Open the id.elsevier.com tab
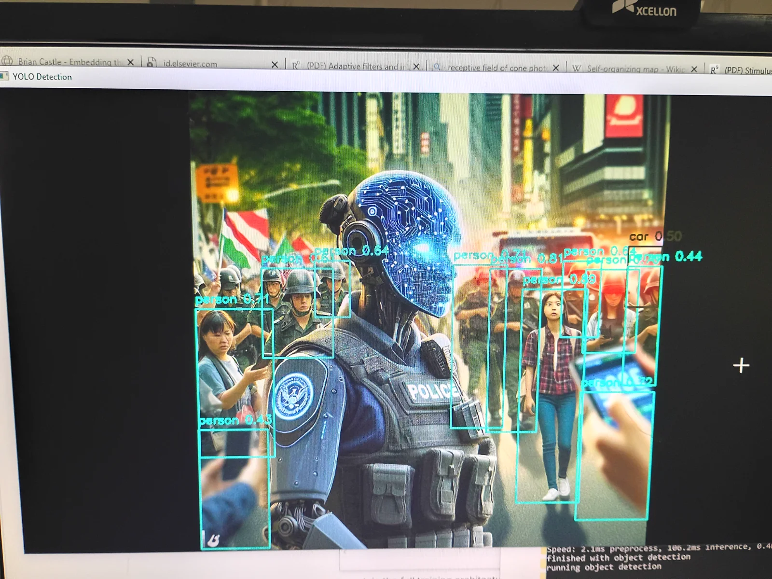The image size is (772, 579). (x=190, y=64)
